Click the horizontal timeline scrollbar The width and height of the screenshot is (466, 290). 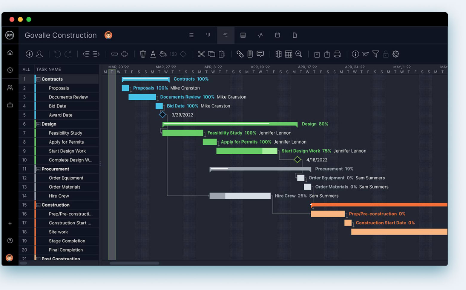134,263
